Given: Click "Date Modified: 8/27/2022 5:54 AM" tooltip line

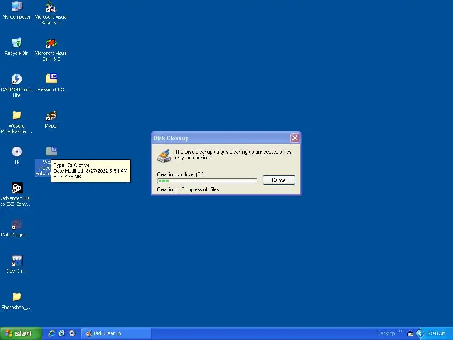Looking at the screenshot, I should pos(90,171).
